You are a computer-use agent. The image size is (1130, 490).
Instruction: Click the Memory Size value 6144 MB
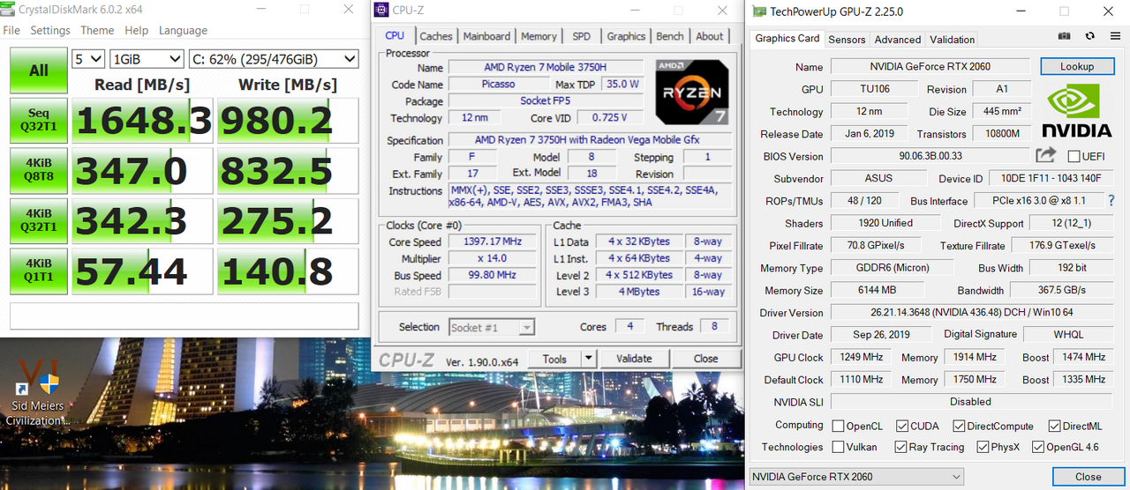pyautogui.click(x=877, y=291)
